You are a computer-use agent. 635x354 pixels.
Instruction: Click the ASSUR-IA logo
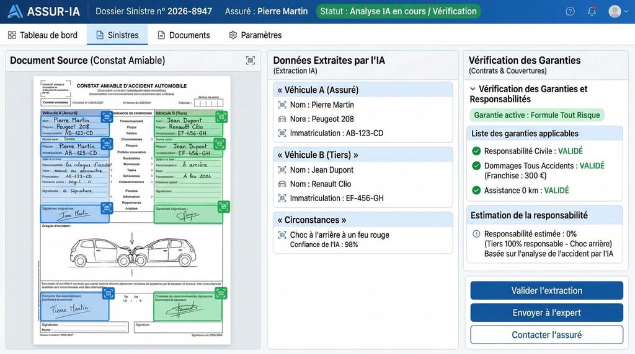pyautogui.click(x=44, y=11)
